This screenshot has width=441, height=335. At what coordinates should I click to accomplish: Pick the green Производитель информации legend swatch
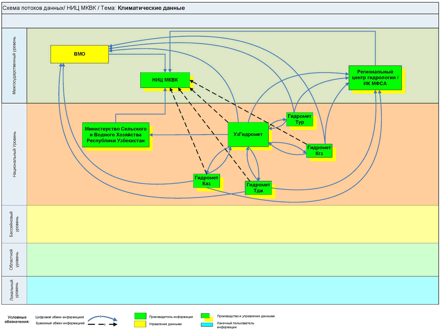tap(140, 316)
